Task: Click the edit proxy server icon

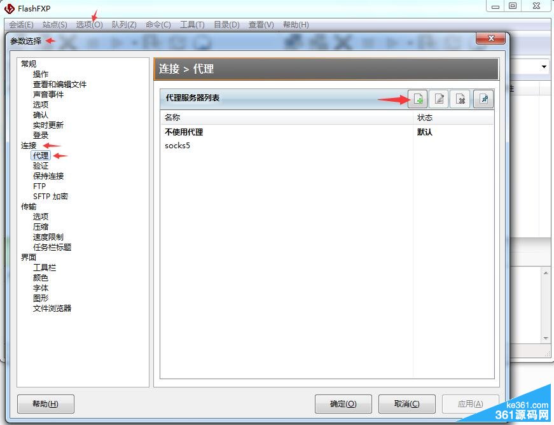Action: 439,99
